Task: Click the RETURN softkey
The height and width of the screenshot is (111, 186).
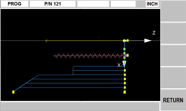Action: [173, 100]
